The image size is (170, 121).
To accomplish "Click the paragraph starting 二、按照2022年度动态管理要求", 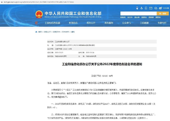I will pos(102,116).
